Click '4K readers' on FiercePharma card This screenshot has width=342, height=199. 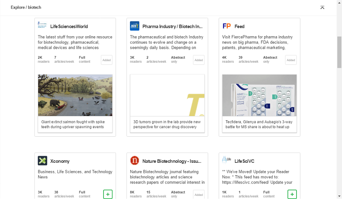[228, 59]
